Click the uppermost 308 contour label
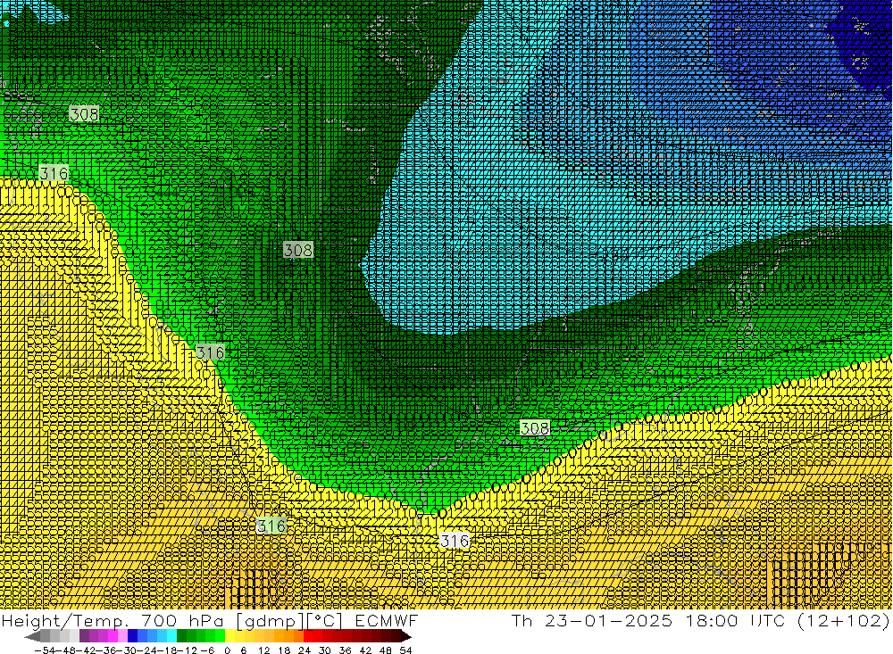The image size is (893, 654). [x=84, y=114]
